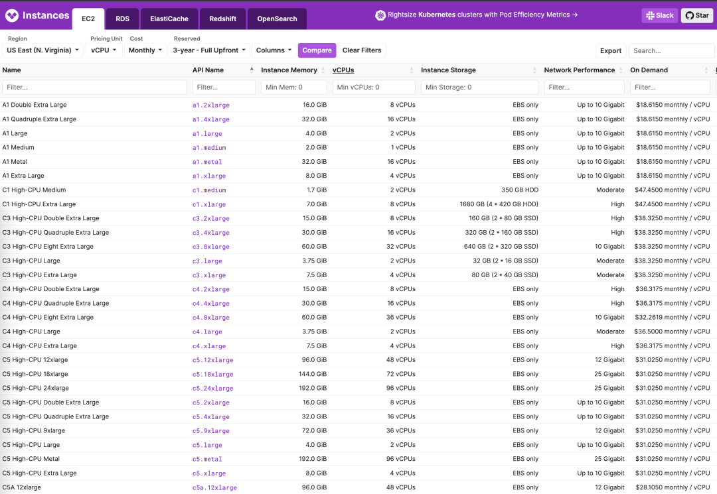
Task: Open the c5.large API name link
Action: pos(207,446)
